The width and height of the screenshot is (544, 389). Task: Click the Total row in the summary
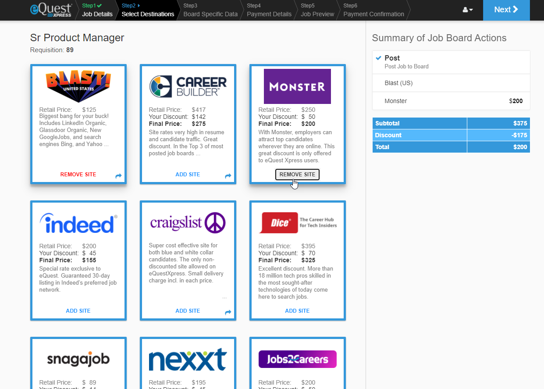coord(451,147)
